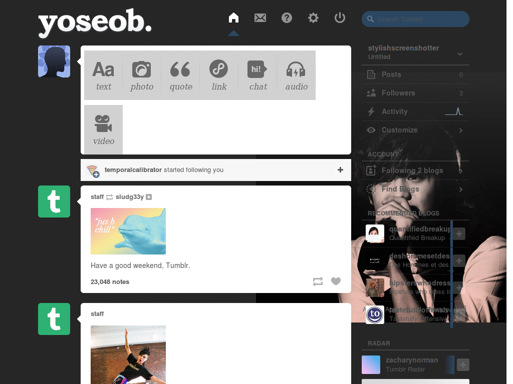View the Activity graph sparkline
This screenshot has width=513, height=384.
(x=454, y=111)
